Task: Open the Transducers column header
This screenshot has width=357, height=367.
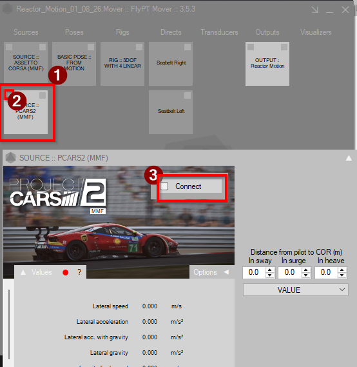Action: (x=219, y=32)
